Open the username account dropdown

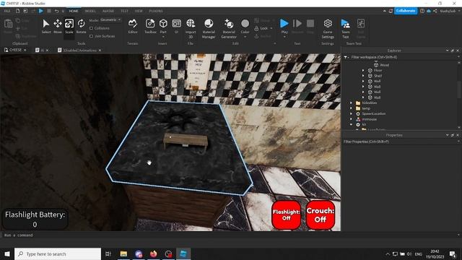tap(450, 11)
